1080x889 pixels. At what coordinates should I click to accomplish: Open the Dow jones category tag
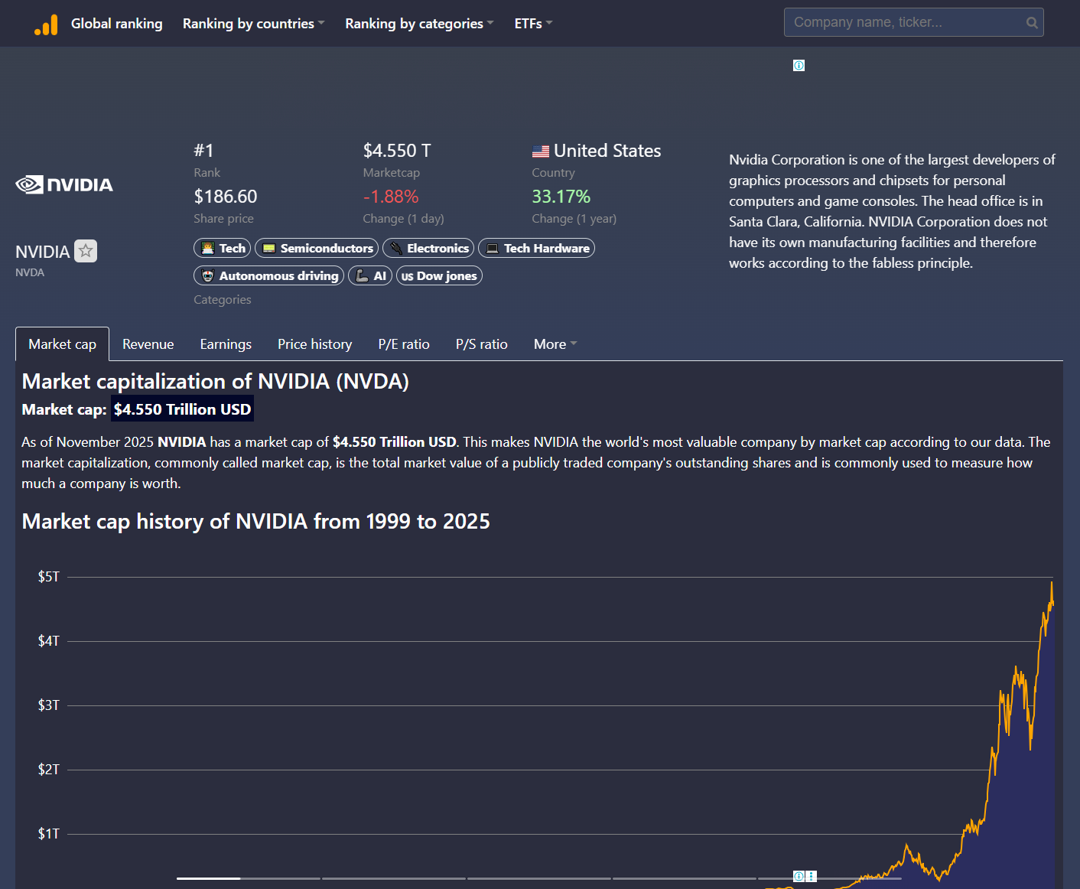[x=439, y=276]
